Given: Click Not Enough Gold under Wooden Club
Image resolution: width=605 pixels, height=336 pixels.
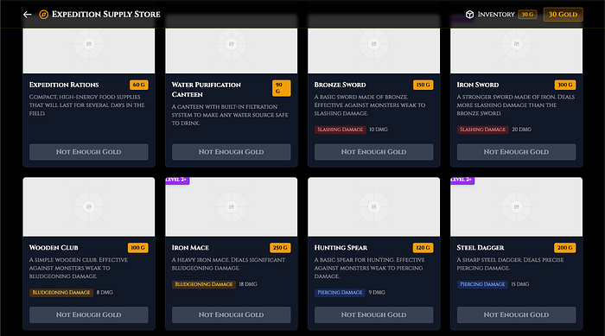Looking at the screenshot, I should [x=89, y=314].
